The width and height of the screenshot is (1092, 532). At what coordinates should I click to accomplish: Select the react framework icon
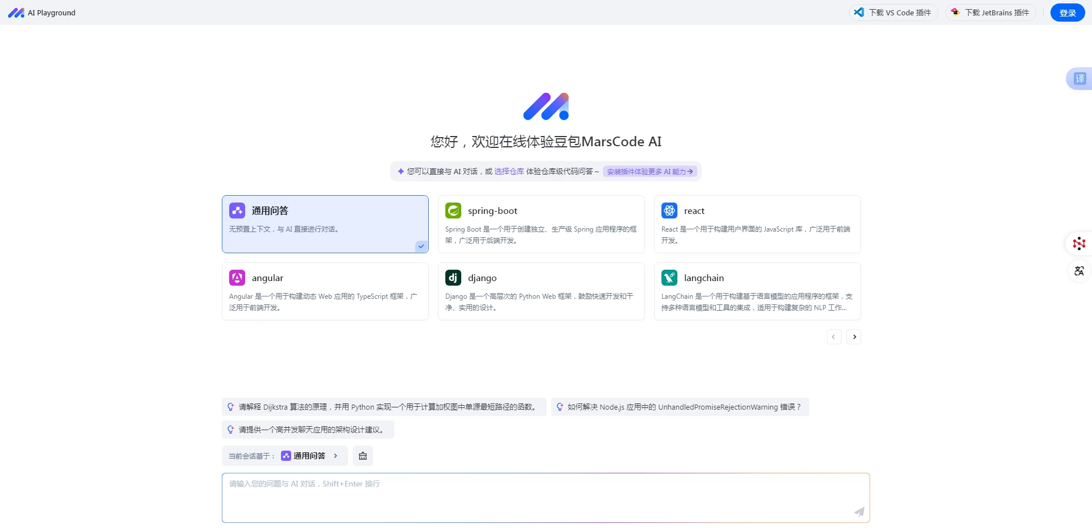669,210
